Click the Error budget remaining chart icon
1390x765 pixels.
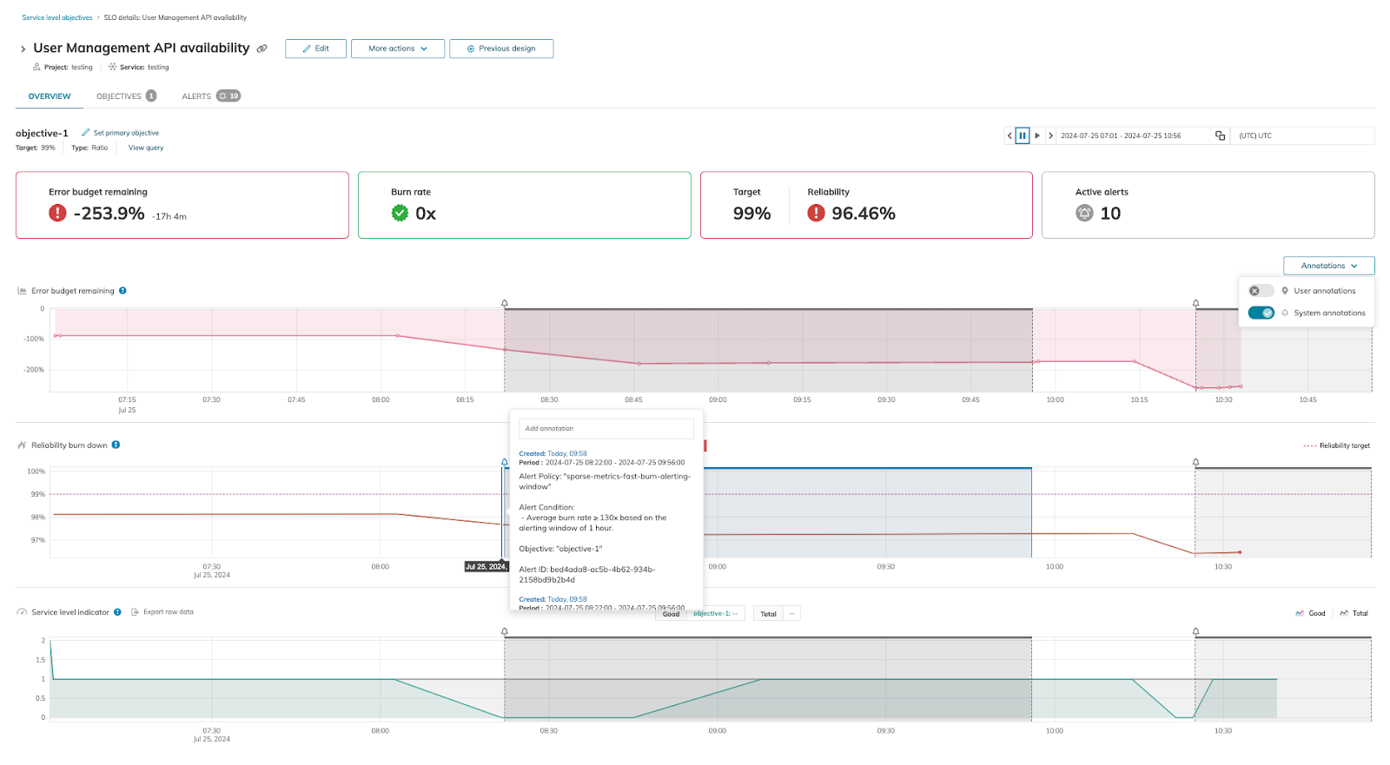point(22,291)
